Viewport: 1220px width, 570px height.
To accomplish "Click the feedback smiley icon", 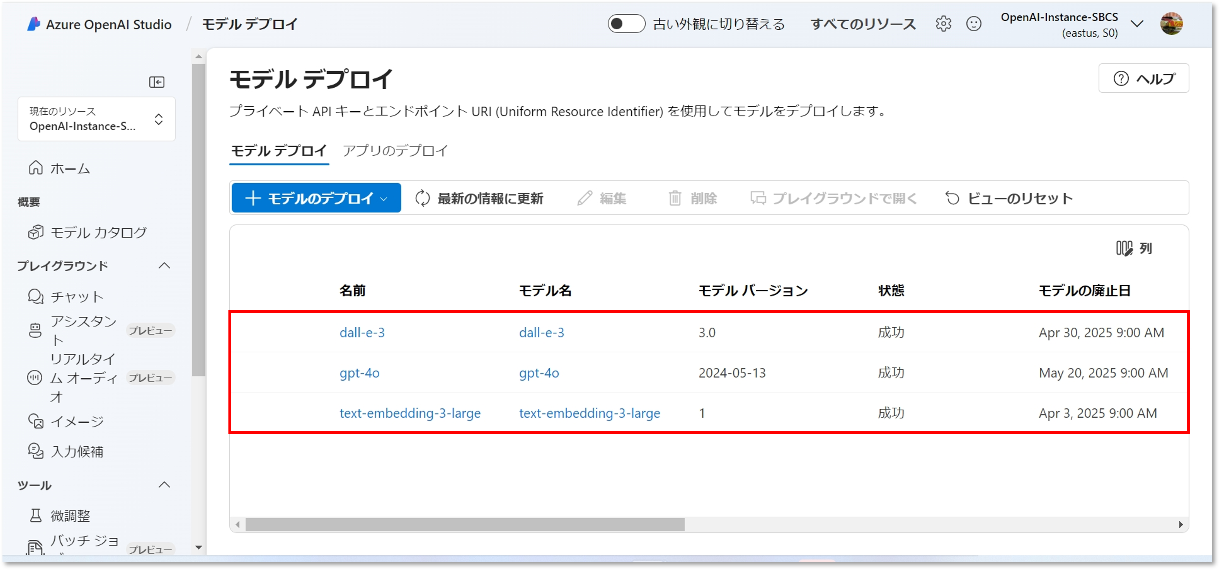I will pos(973,24).
